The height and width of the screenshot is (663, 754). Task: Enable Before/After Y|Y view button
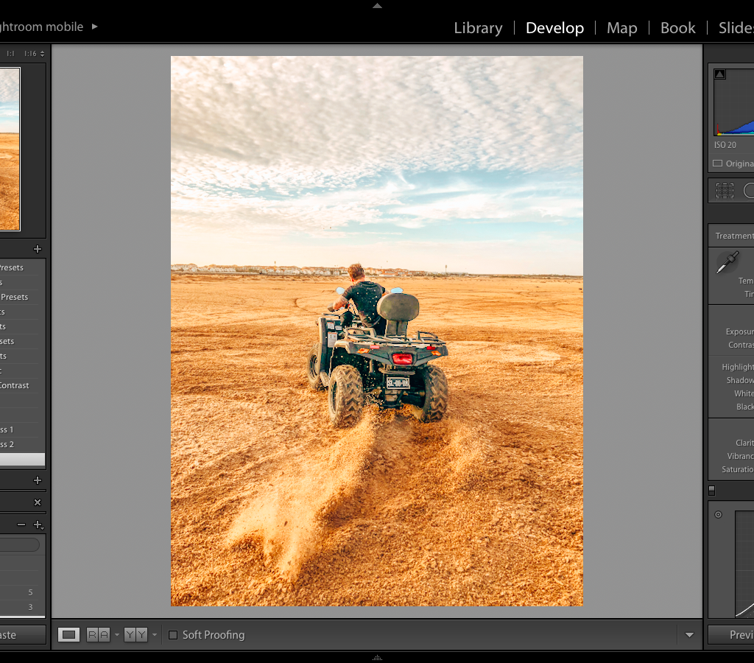pos(135,635)
